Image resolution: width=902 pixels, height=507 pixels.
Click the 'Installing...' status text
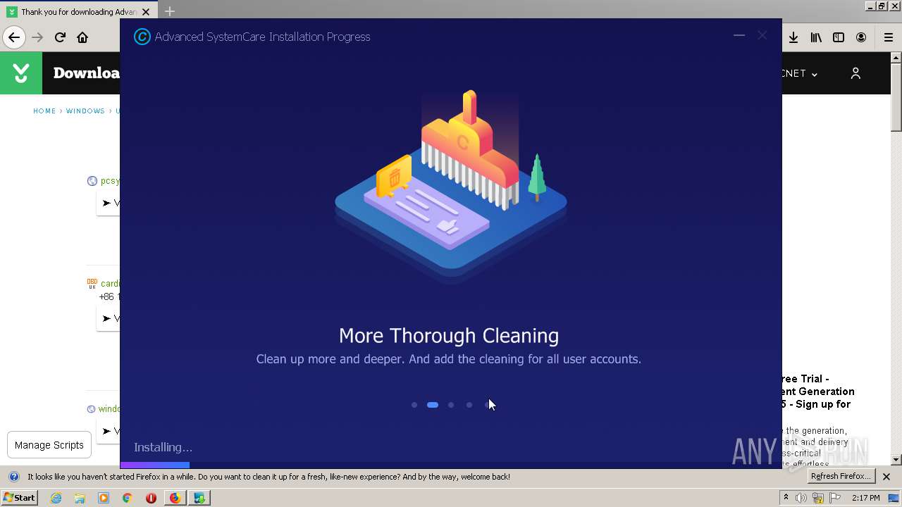tap(163, 447)
